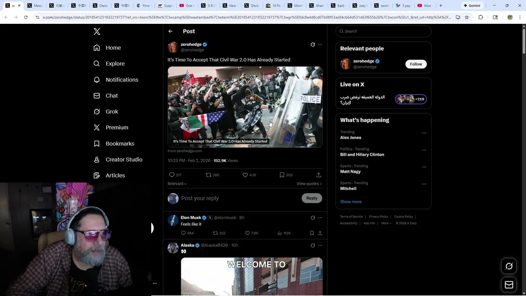Bookmark Elon Musk's reply
Image resolution: width=526 pixels, height=296 pixels.
click(312, 233)
